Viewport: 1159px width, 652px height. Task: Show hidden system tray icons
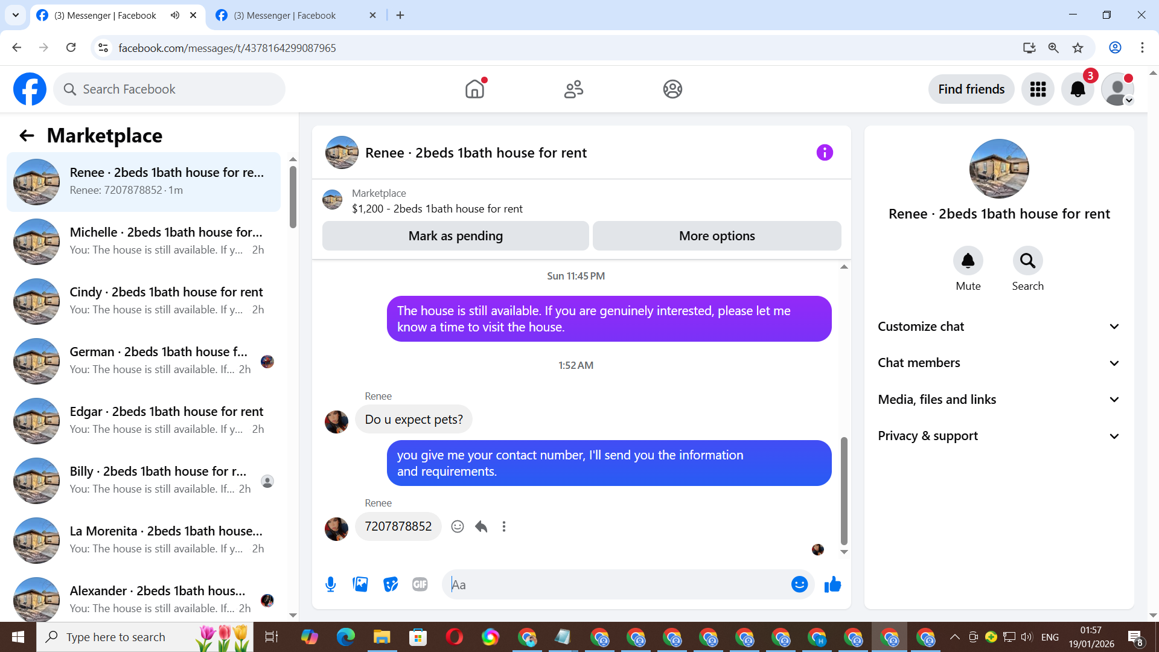[x=954, y=637]
